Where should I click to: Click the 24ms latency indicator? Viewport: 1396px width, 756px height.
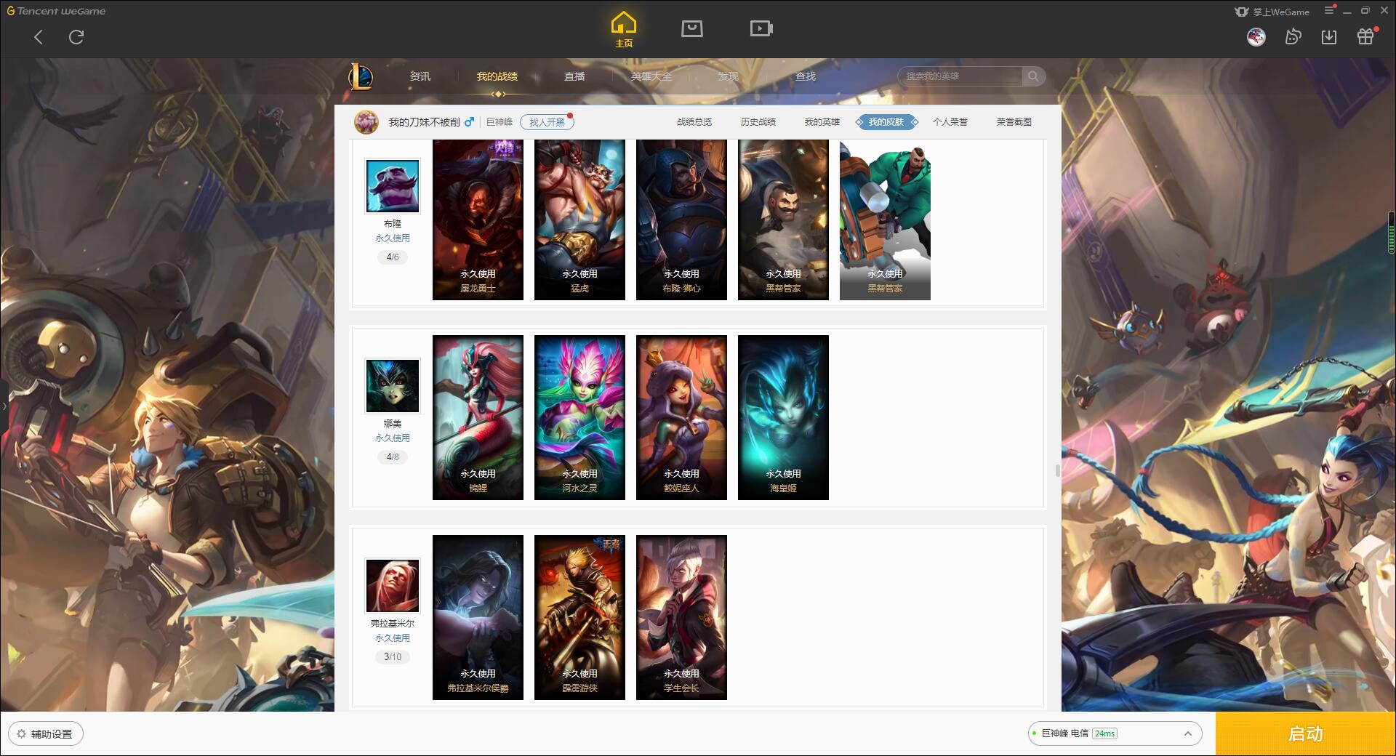coord(1104,734)
